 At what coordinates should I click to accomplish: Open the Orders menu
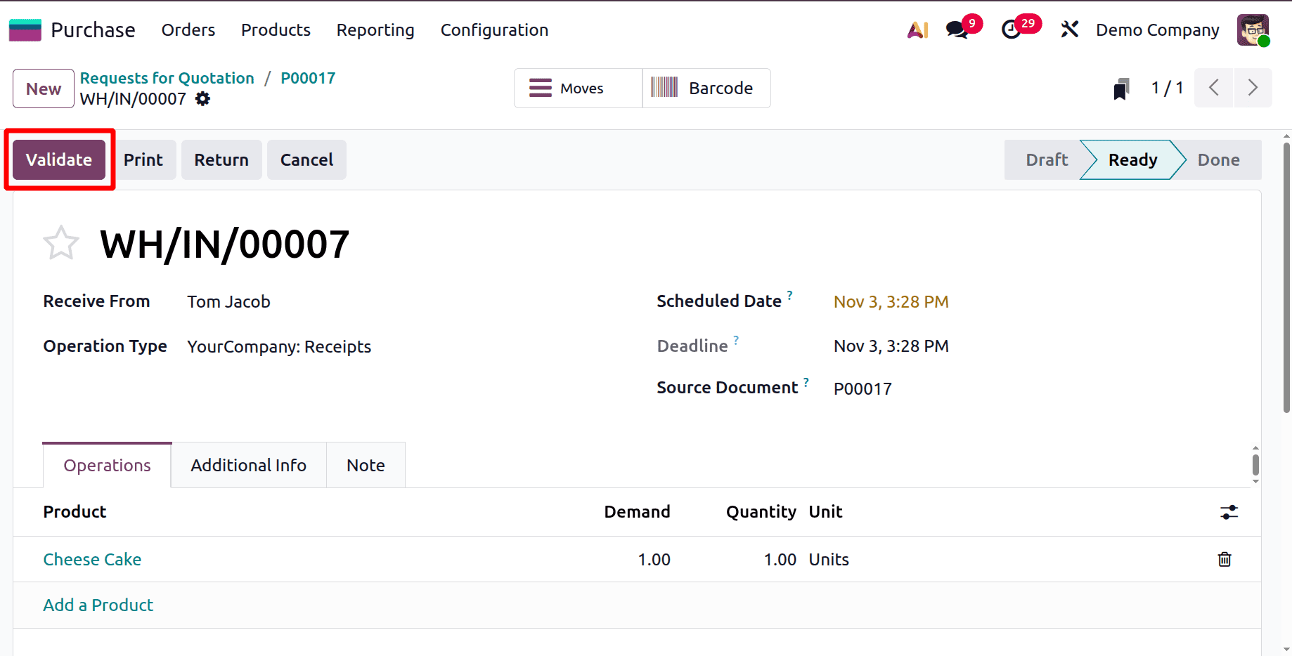[x=188, y=29]
